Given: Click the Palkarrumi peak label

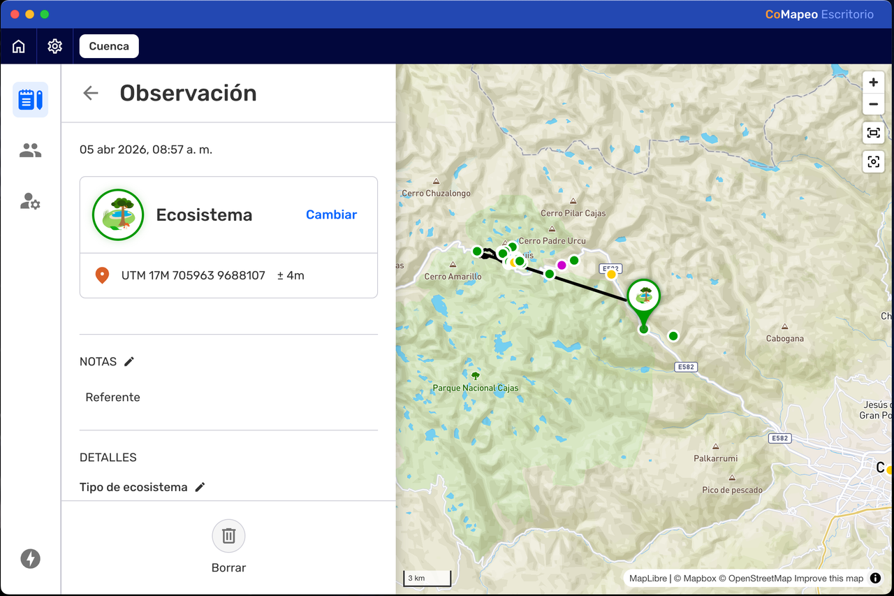Looking at the screenshot, I should tap(715, 459).
